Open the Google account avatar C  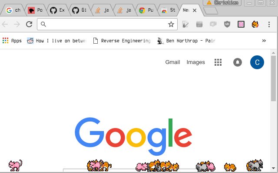click(257, 62)
